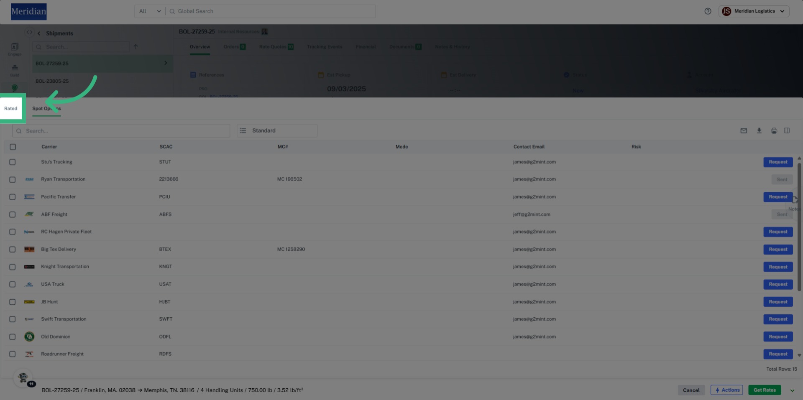Click the green Get Rates button
This screenshot has height=400, width=803.
click(765, 390)
